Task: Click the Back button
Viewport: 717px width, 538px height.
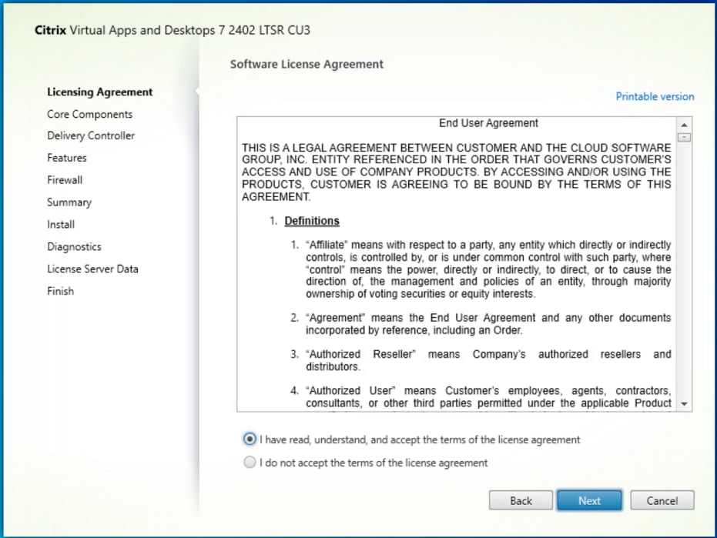Action: (521, 500)
